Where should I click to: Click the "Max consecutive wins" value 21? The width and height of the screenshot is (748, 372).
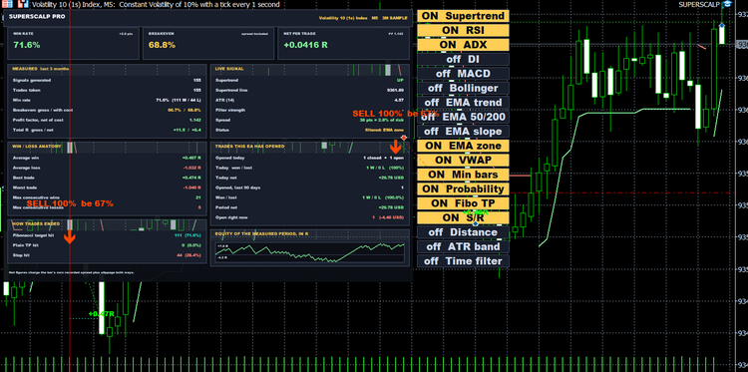[198, 197]
